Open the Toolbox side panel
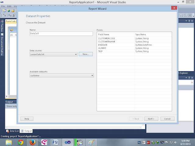195x146 pixels. [x=2, y=26]
